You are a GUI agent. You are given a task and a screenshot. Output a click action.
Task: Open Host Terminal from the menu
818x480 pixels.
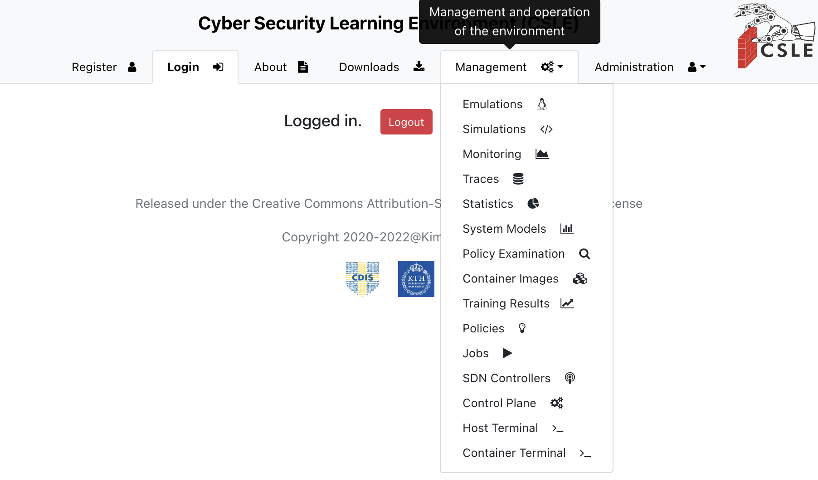(500, 428)
